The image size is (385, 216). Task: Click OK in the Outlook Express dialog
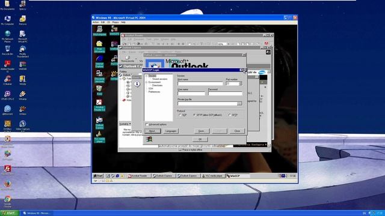pyautogui.click(x=200, y=139)
